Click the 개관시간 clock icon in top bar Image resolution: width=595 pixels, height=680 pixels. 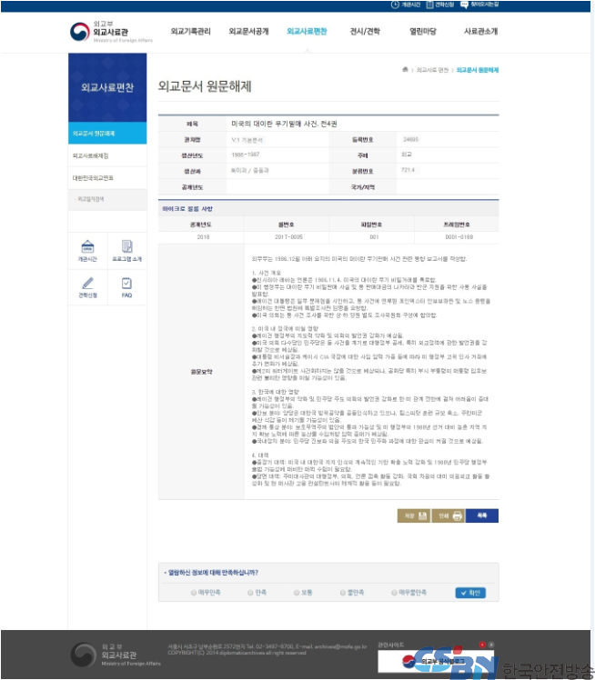[395, 5]
